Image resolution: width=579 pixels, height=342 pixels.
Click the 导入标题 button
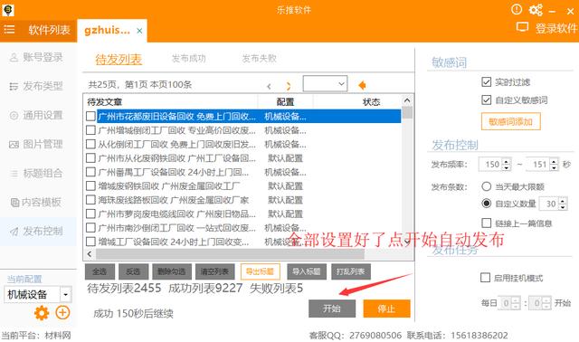coord(306,271)
